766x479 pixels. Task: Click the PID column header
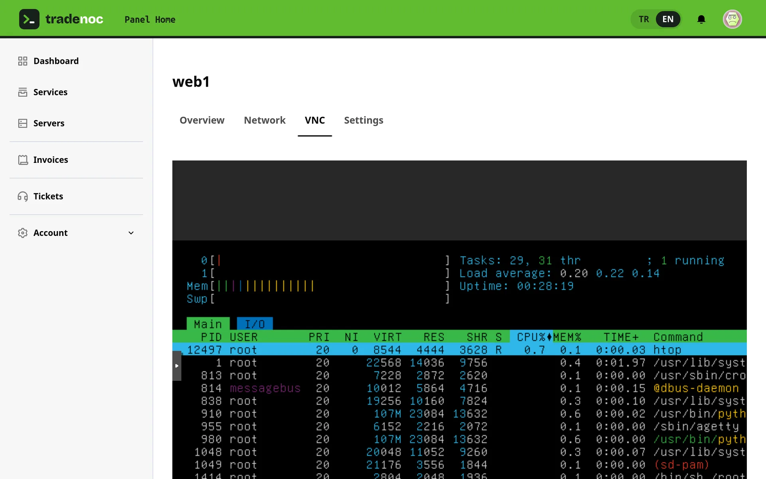[x=211, y=337]
